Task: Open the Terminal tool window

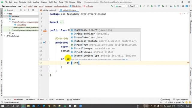Action: click(30, 100)
